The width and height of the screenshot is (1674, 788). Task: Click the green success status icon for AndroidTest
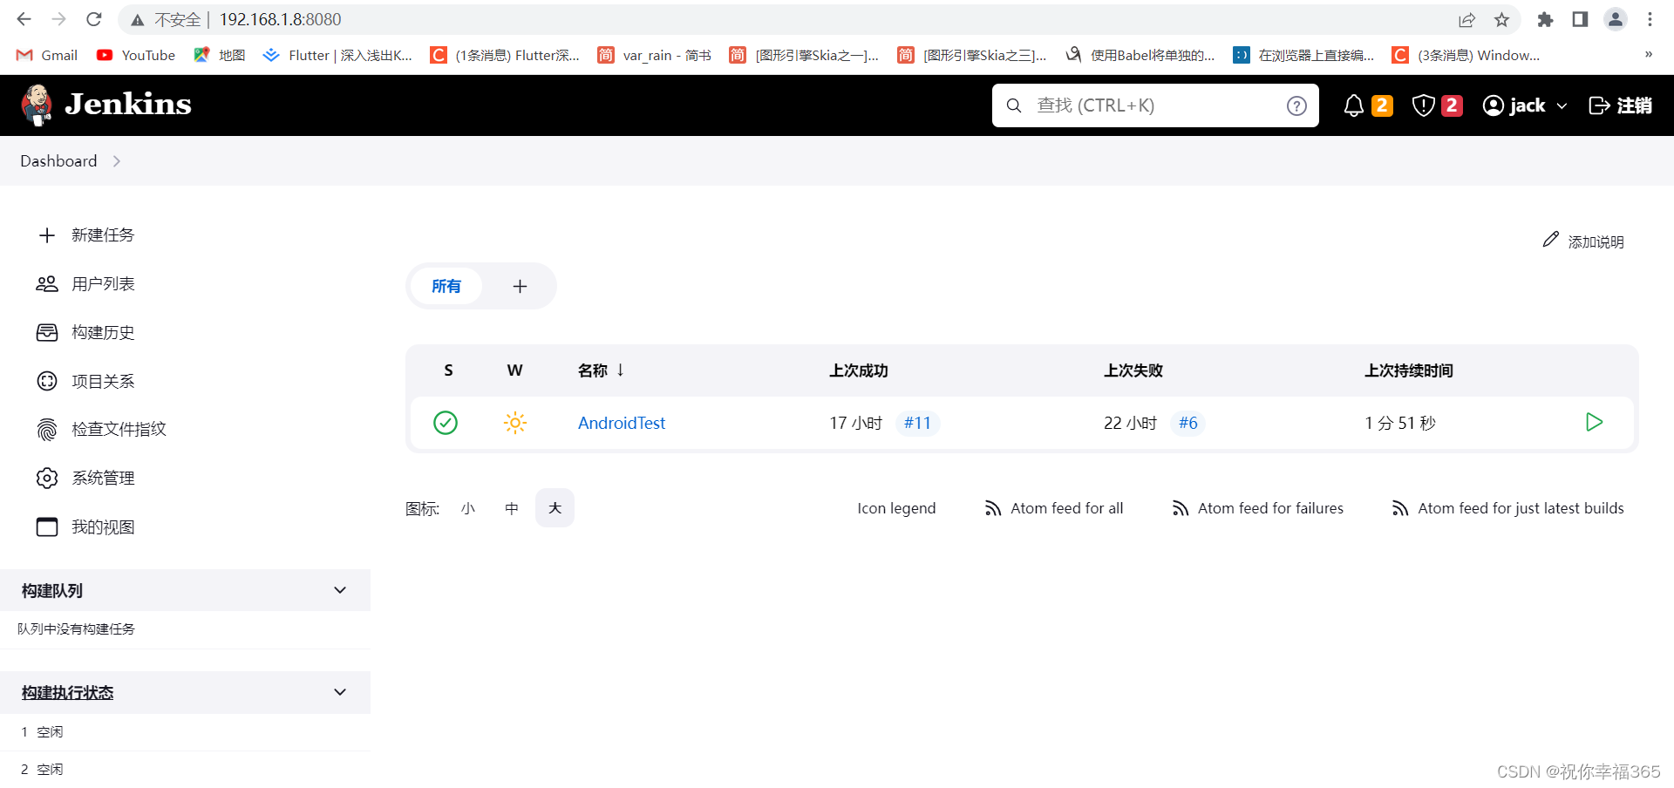446,423
